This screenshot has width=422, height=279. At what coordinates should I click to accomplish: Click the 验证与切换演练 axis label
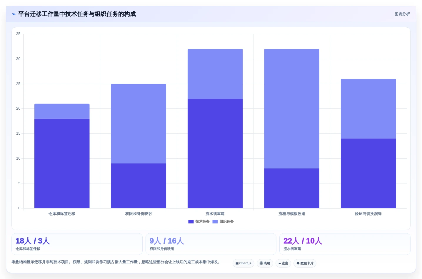pyautogui.click(x=368, y=214)
